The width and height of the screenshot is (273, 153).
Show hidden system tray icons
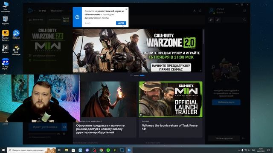[x=239, y=150]
